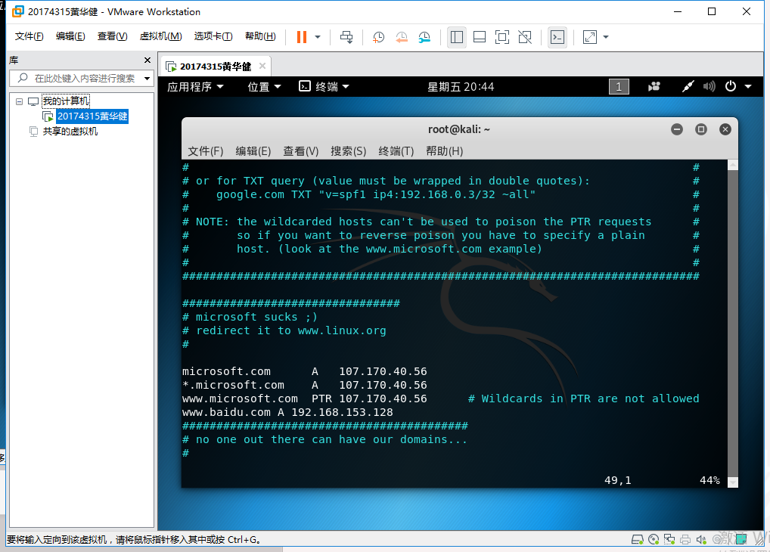Screen dimensions: 770x552
Task: Open the Kali system menu arrow
Action: pos(748,86)
